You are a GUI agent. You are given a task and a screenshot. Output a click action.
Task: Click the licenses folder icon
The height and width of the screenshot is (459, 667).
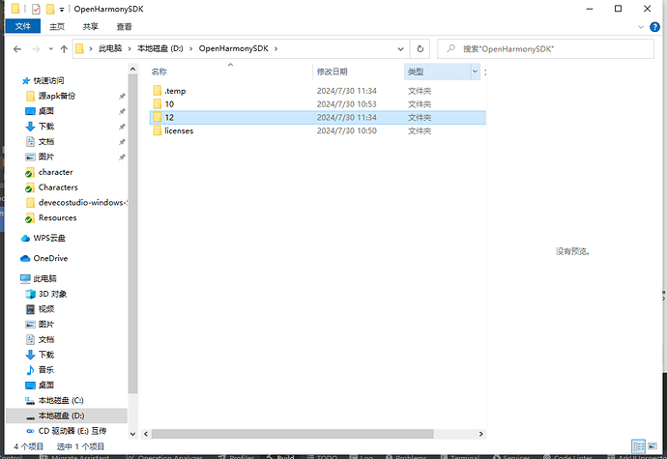[x=157, y=130]
